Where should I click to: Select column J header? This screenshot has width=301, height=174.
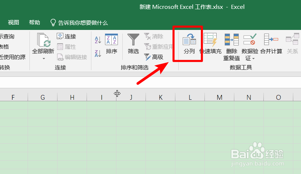point(131,97)
